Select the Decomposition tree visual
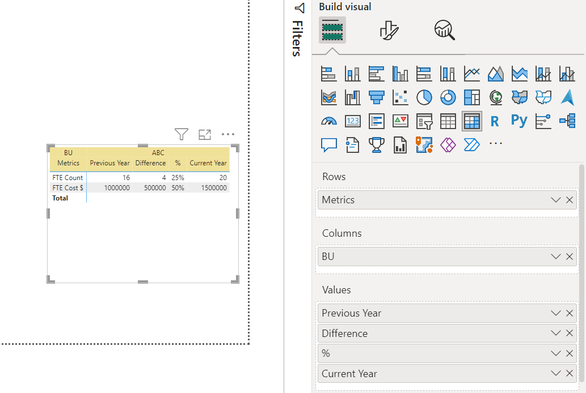Image resolution: width=586 pixels, height=393 pixels. pyautogui.click(x=567, y=121)
